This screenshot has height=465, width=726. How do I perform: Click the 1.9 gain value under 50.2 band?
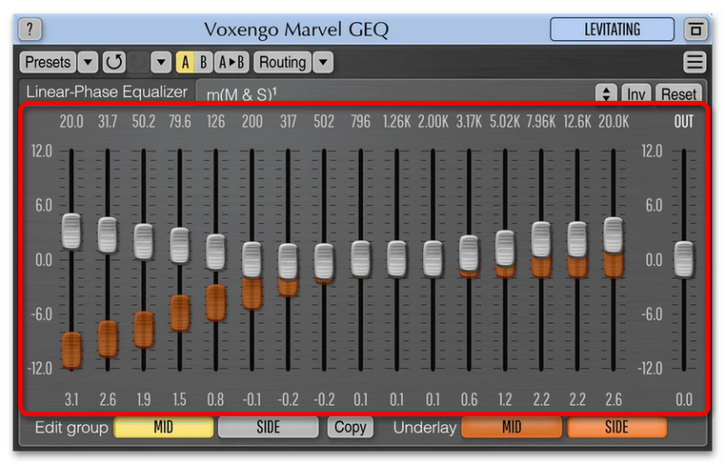[x=143, y=400]
